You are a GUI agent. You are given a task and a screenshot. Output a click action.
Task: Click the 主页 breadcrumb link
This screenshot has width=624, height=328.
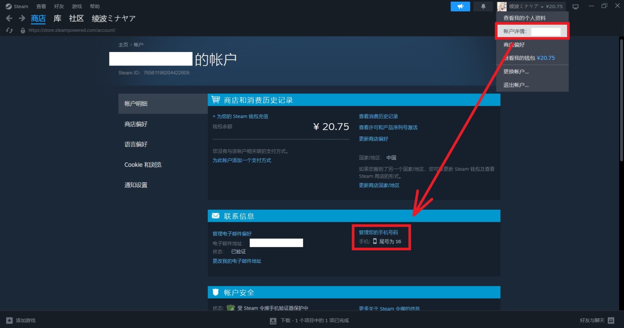coord(123,45)
